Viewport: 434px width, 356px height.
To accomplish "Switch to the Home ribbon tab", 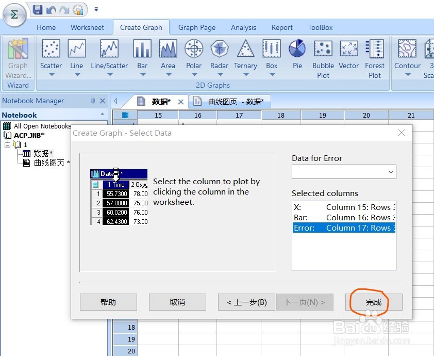I will pyautogui.click(x=46, y=27).
